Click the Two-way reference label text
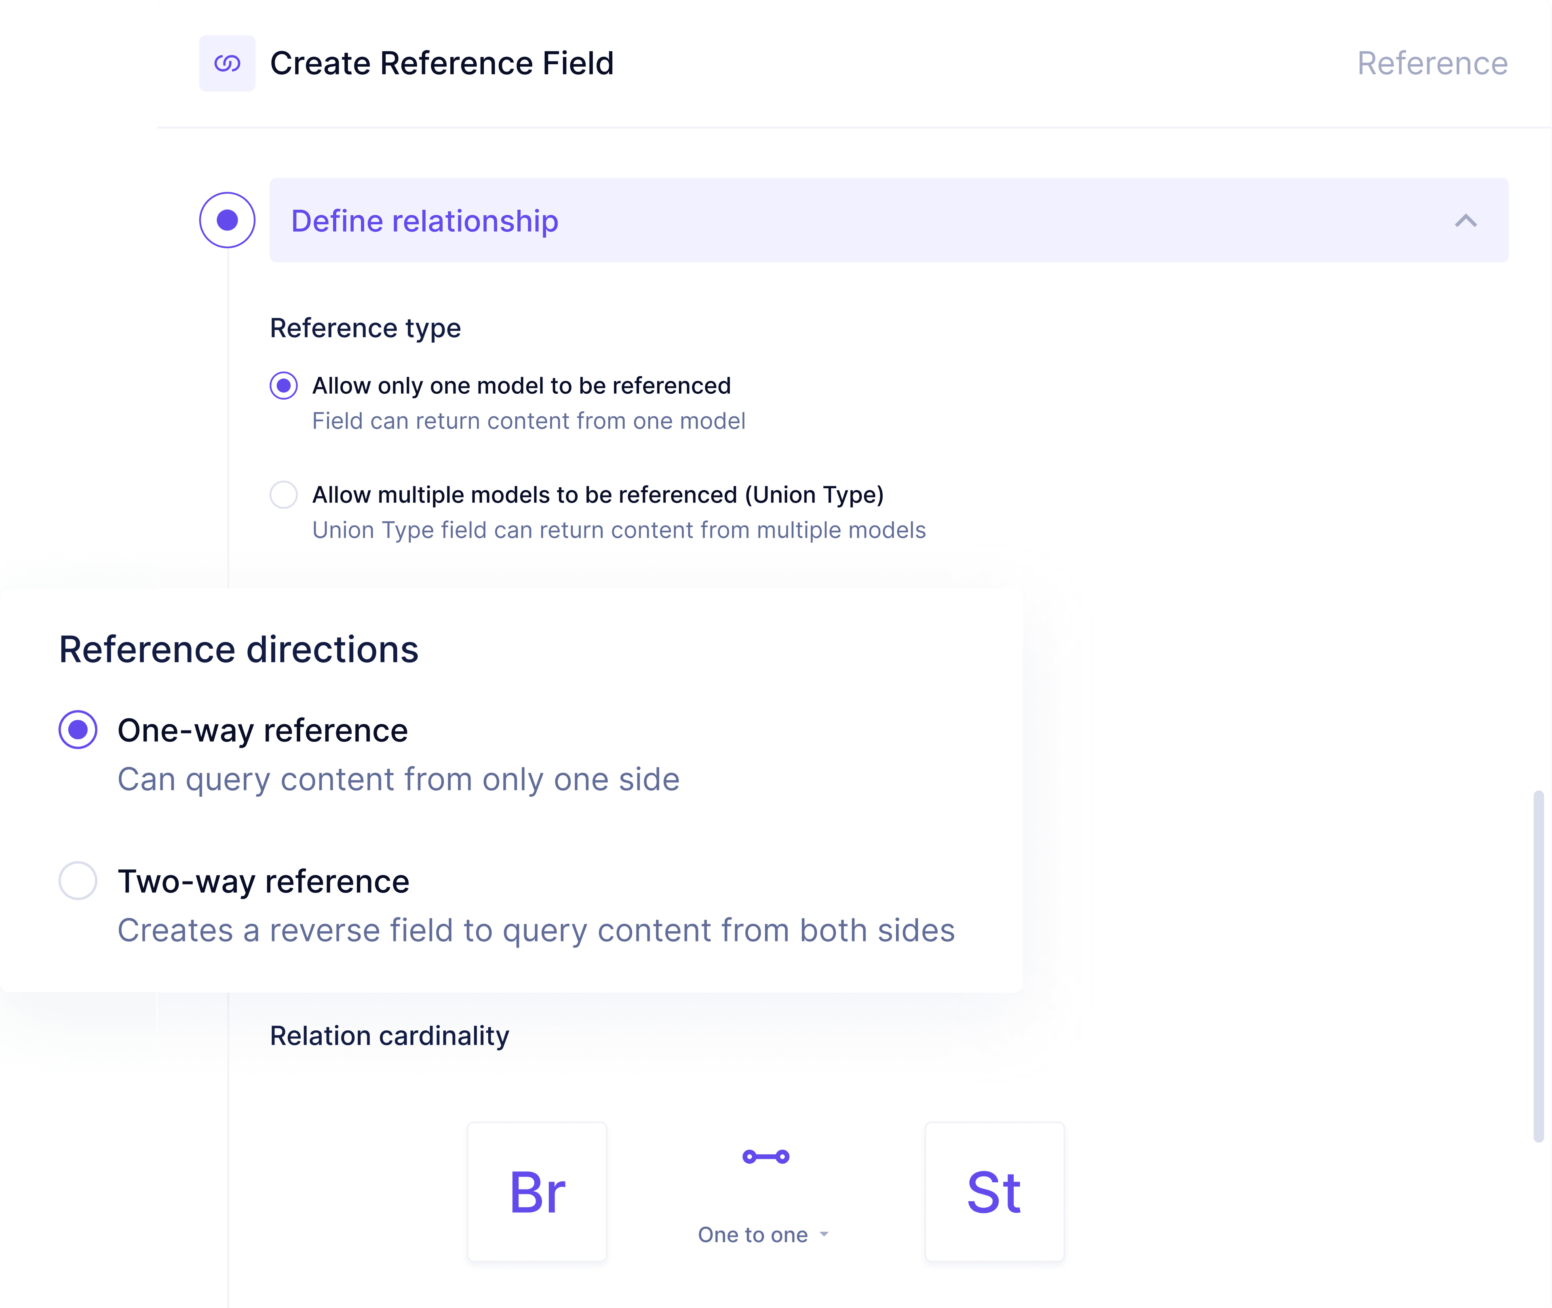 point(263,882)
